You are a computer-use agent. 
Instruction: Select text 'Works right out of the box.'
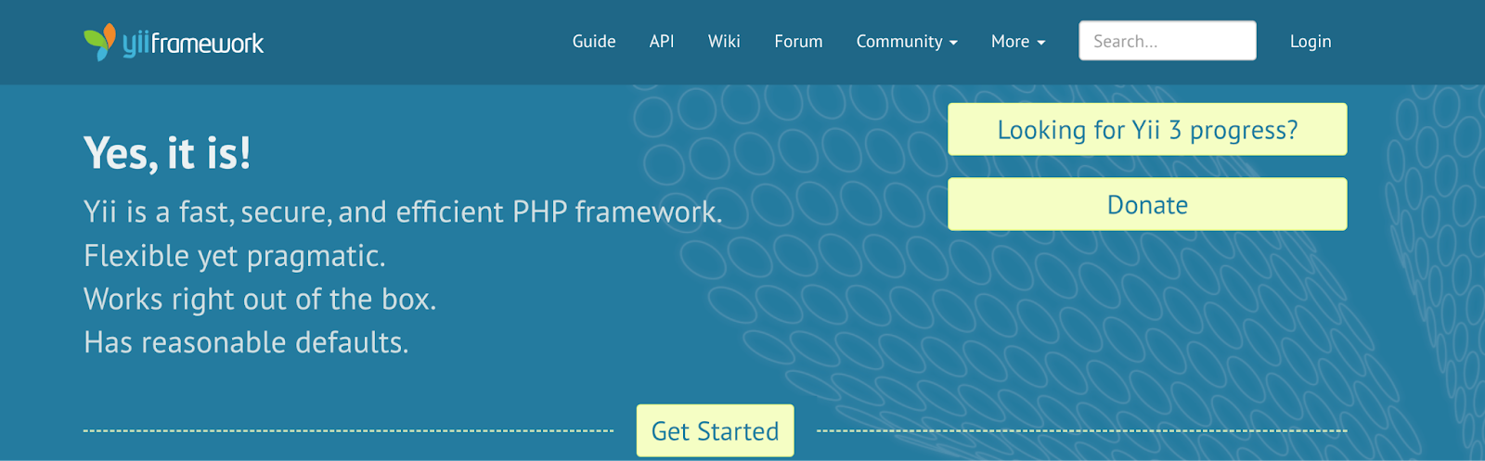point(260,300)
